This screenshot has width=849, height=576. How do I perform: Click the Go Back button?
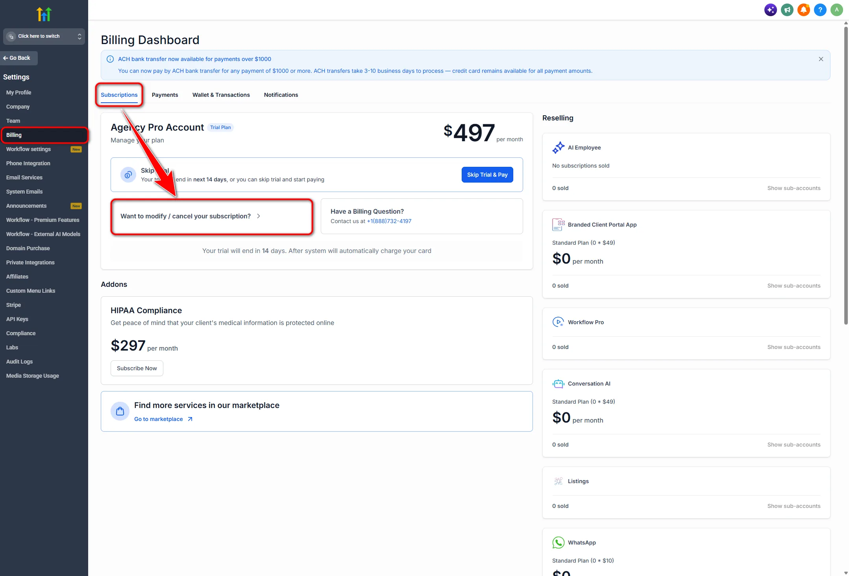pos(19,58)
